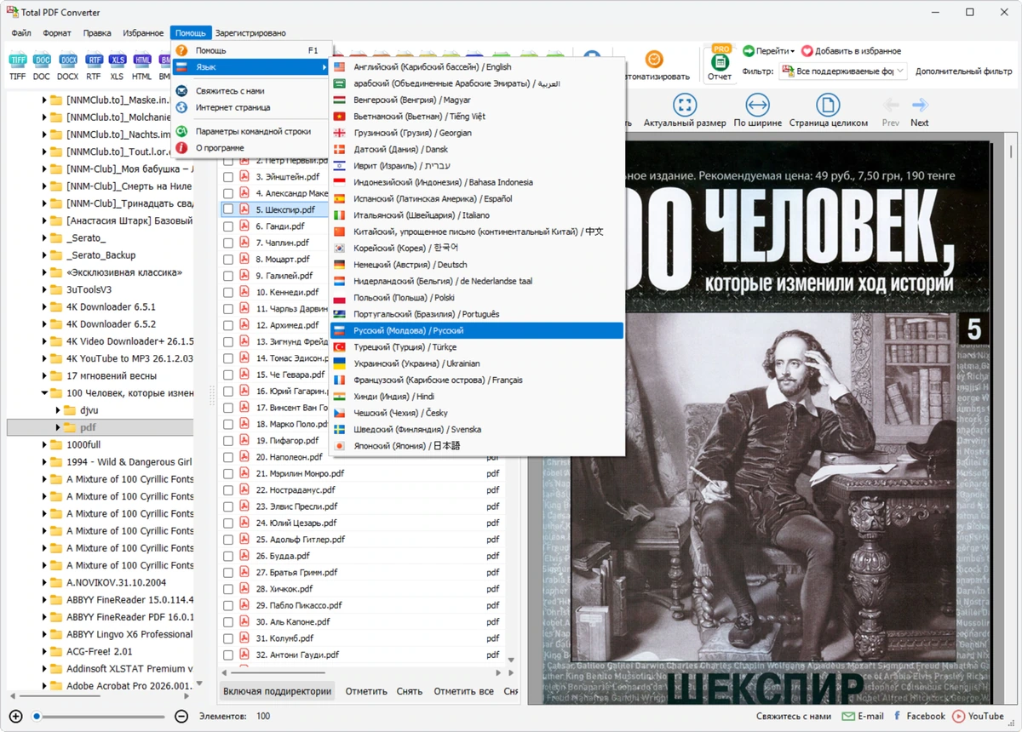Select the '4K Downloader 6.5.1' folder
1022x732 pixels.
coord(111,306)
